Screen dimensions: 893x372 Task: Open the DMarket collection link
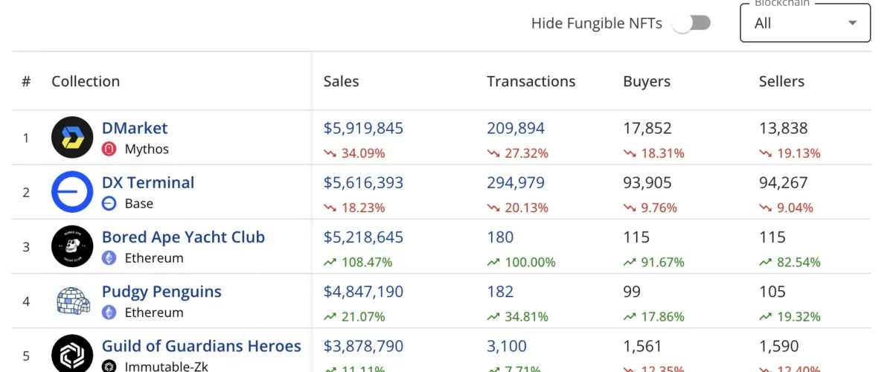135,128
